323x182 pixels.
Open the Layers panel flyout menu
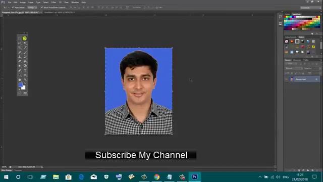320,60
